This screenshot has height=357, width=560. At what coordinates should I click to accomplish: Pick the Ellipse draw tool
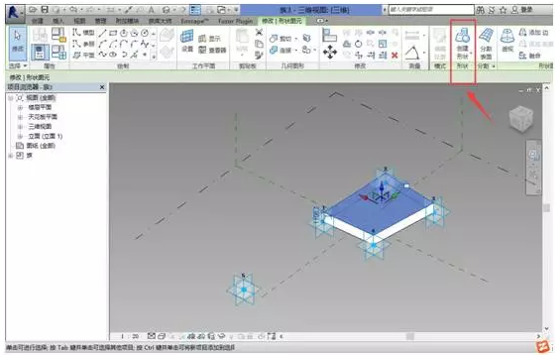coord(113,55)
